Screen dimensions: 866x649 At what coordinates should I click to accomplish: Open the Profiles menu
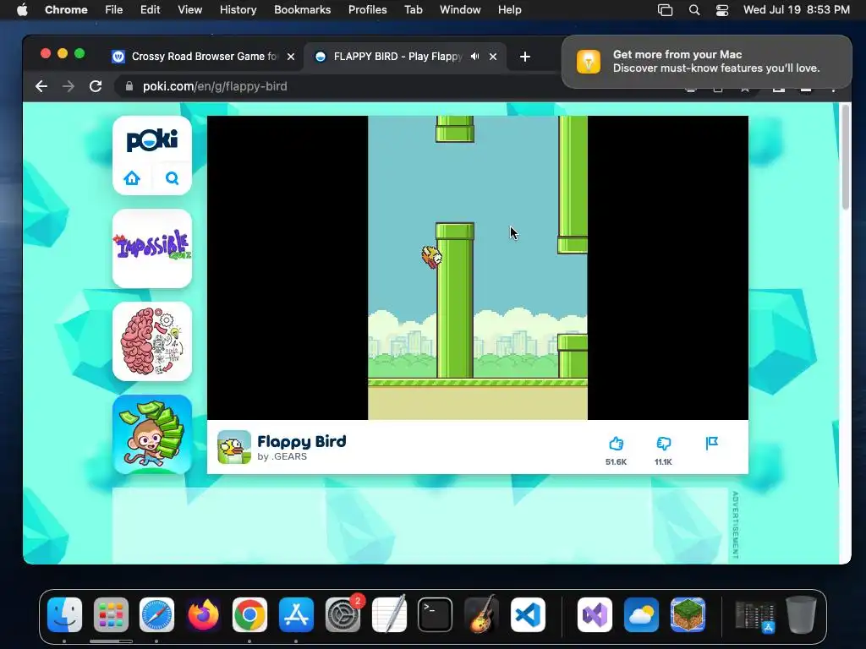pyautogui.click(x=367, y=10)
